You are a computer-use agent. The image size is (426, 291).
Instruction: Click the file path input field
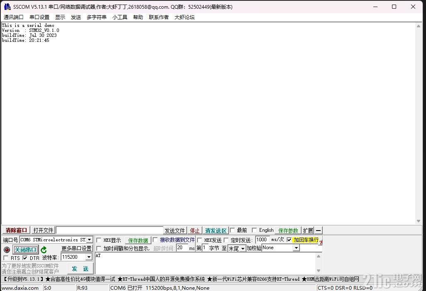[110, 230]
